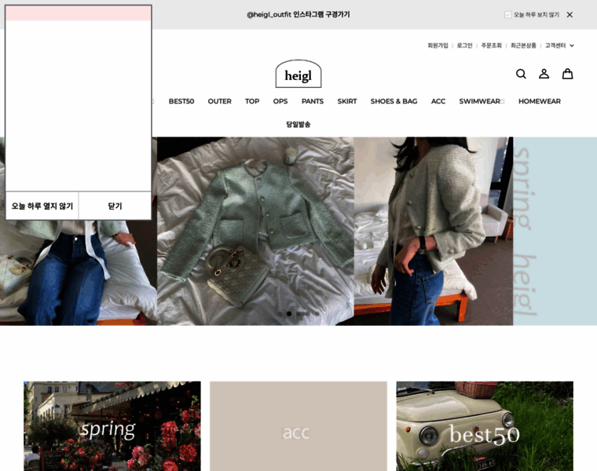
Task: Open the TOP menu
Action: tap(252, 101)
